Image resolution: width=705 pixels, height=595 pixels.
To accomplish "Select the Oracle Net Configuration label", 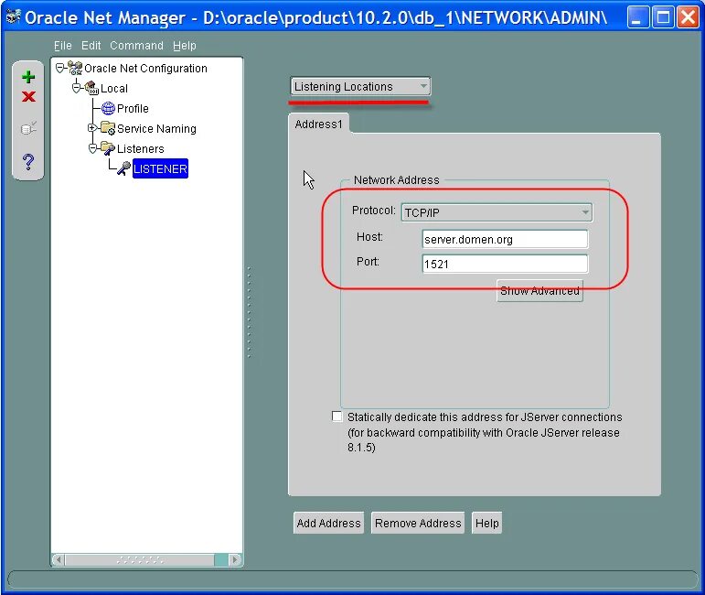I will (145, 69).
